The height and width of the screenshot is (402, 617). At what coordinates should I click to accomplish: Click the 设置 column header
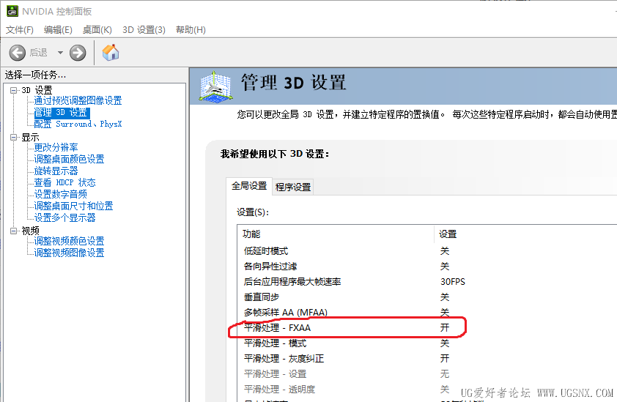click(x=525, y=234)
